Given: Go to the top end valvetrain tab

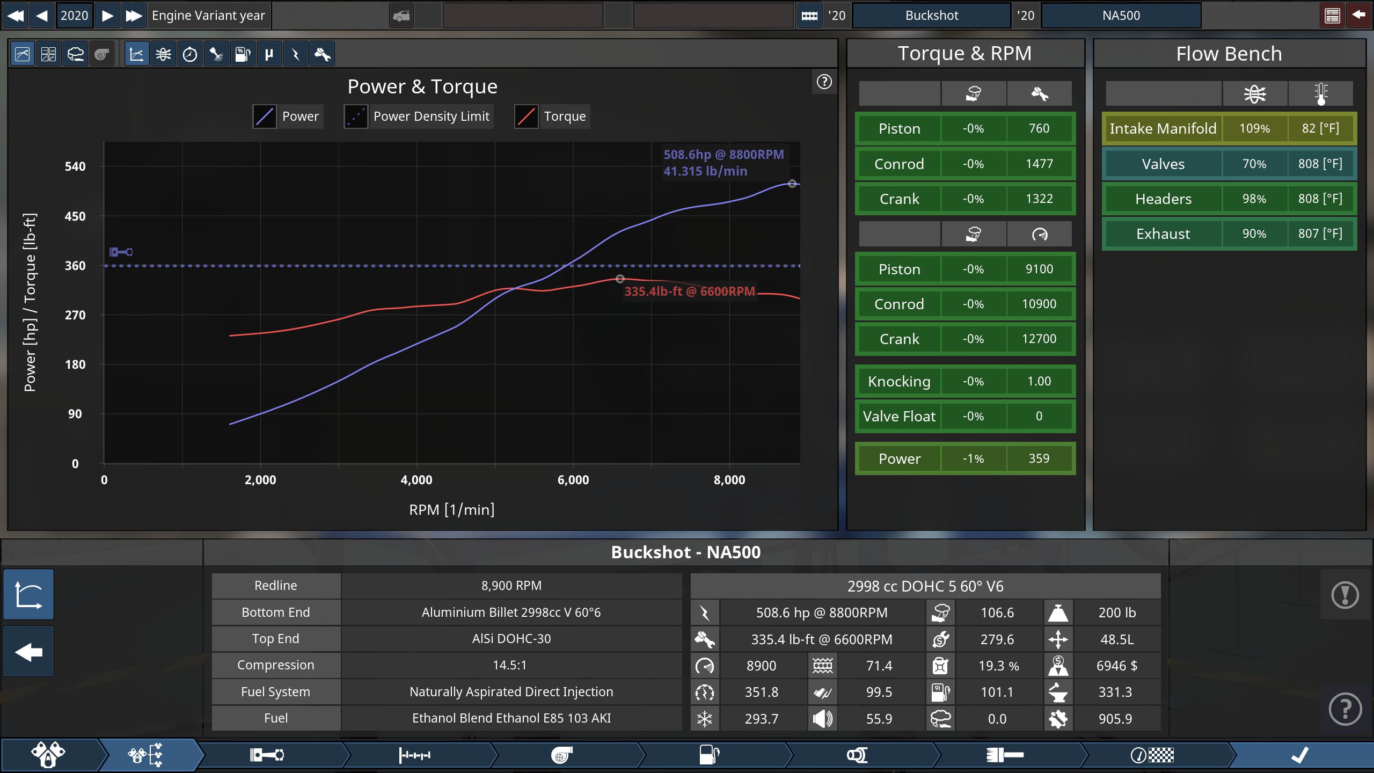Looking at the screenshot, I should tap(415, 755).
